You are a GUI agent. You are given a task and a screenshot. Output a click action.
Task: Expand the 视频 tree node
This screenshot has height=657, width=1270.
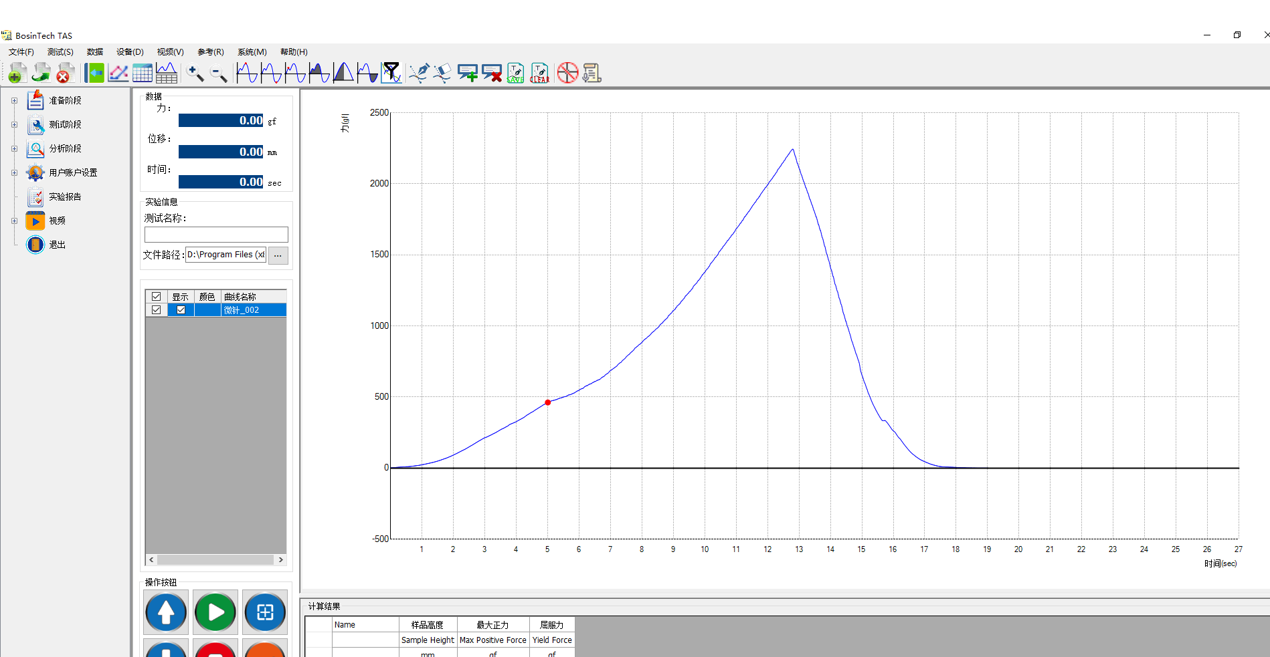tap(14, 221)
